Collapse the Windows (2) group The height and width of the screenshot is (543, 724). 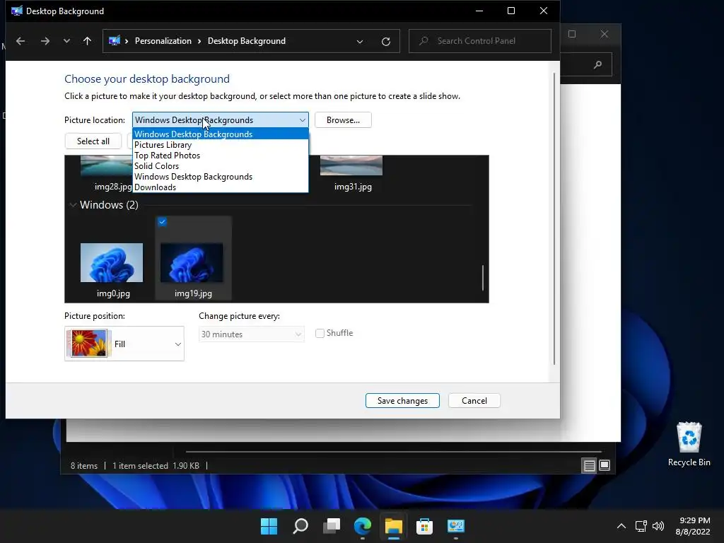click(x=73, y=204)
